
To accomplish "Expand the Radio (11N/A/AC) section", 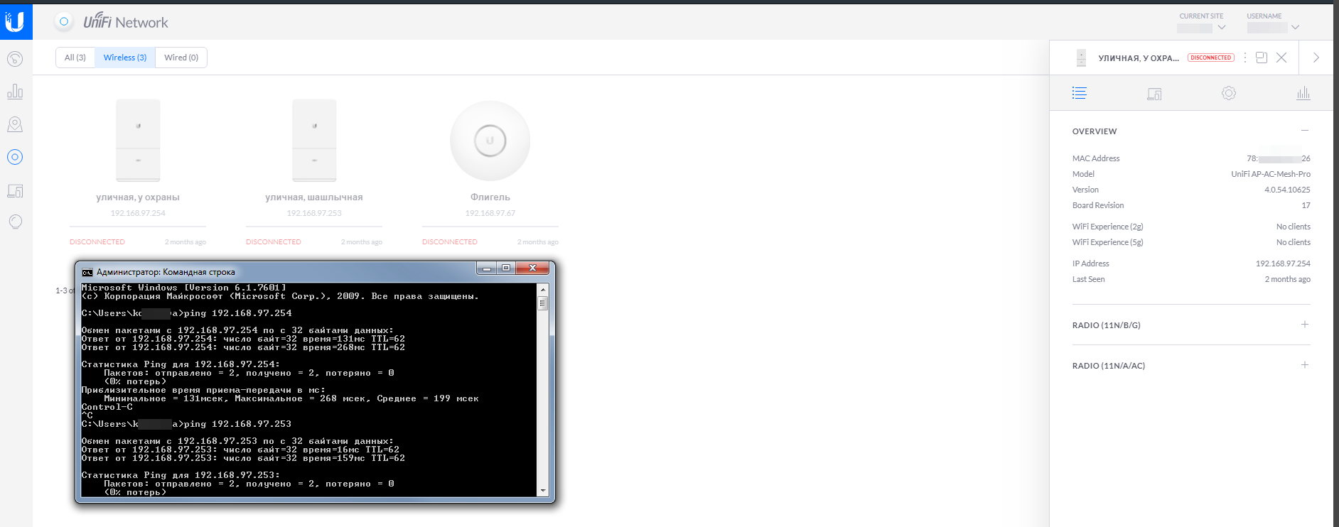I will (x=1305, y=365).
